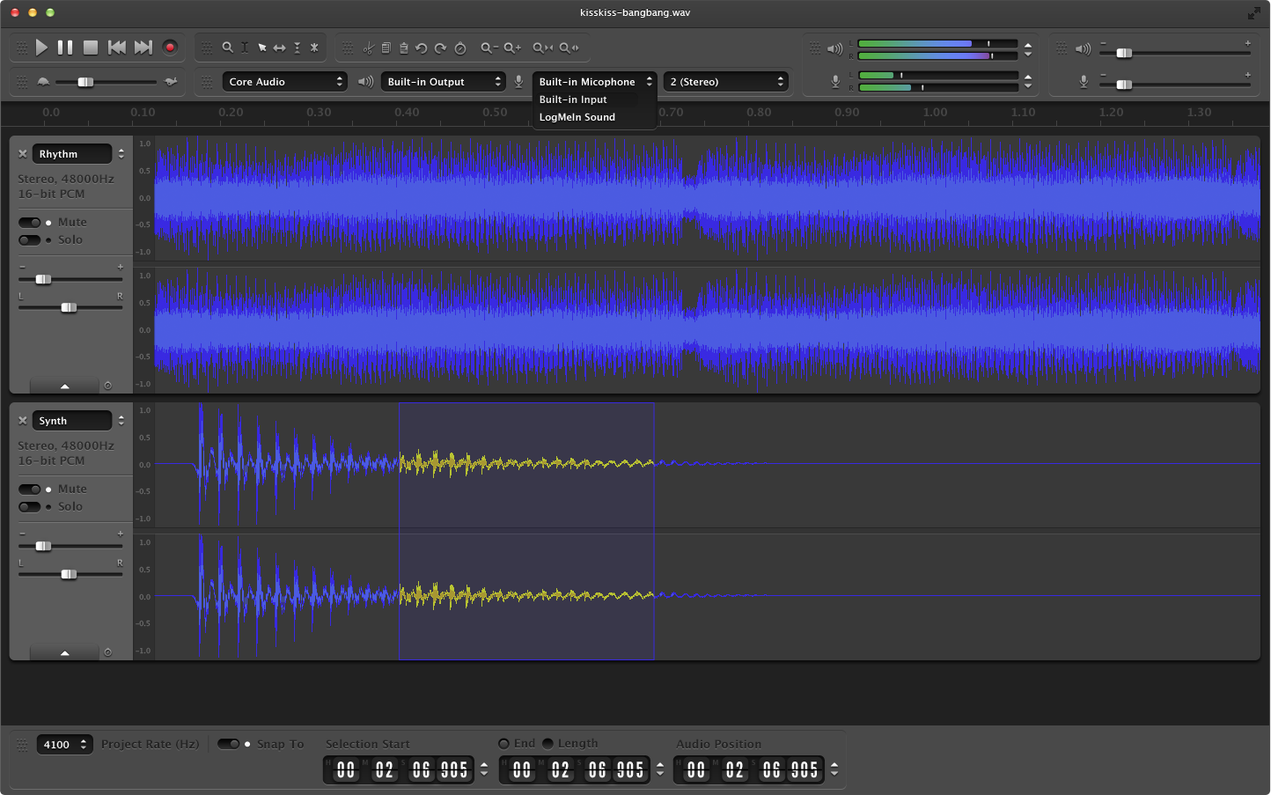
Task: Select the arrow pointer tool
Action: coord(262,48)
